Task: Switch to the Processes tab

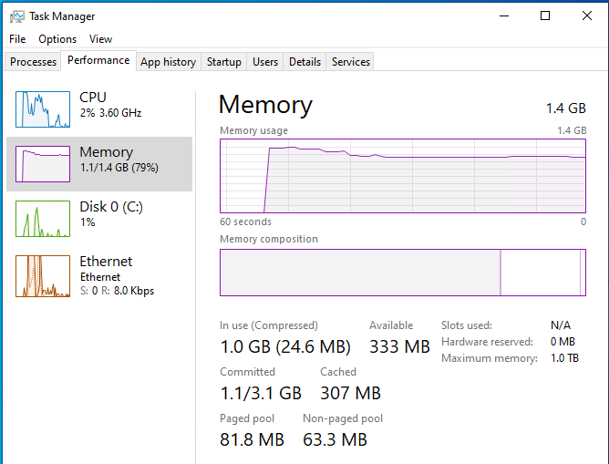Action: [34, 62]
